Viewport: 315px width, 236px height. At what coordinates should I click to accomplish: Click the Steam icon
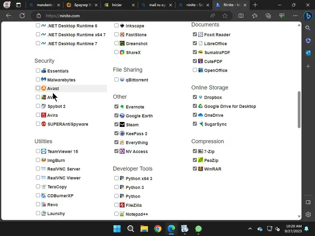coord(122,124)
